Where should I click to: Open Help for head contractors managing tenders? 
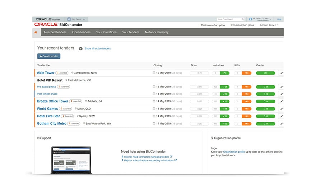click(147, 157)
